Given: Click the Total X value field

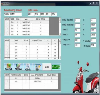Looking at the screenshot, I should 77,30.
